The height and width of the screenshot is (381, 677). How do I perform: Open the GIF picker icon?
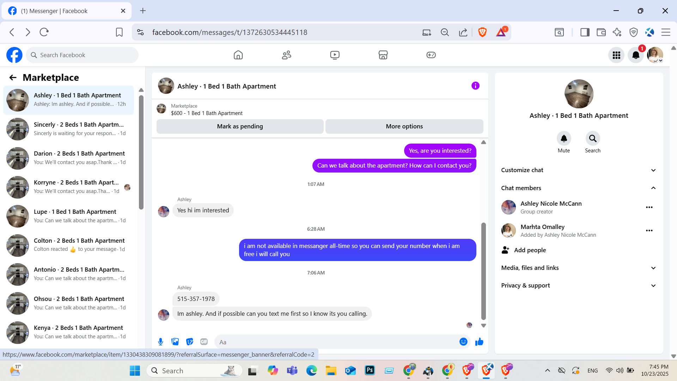point(204,341)
